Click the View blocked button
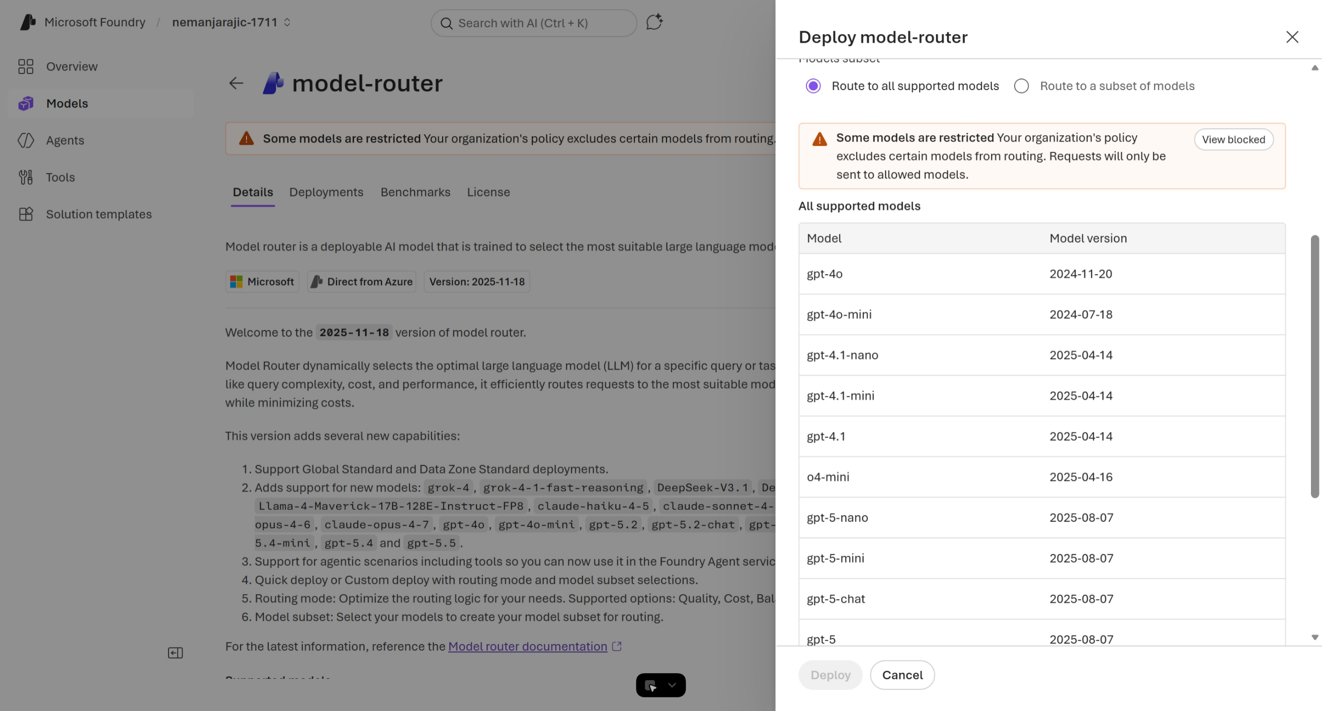Image resolution: width=1322 pixels, height=711 pixels. (1234, 139)
